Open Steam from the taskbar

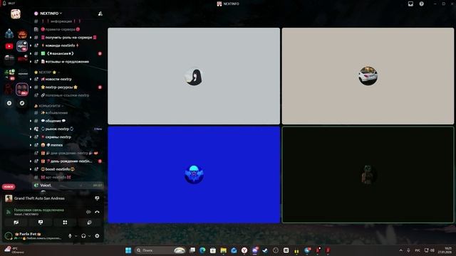click(x=265, y=250)
